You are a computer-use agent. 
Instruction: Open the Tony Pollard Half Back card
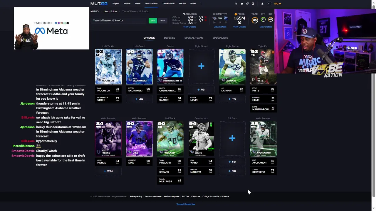(x=170, y=139)
